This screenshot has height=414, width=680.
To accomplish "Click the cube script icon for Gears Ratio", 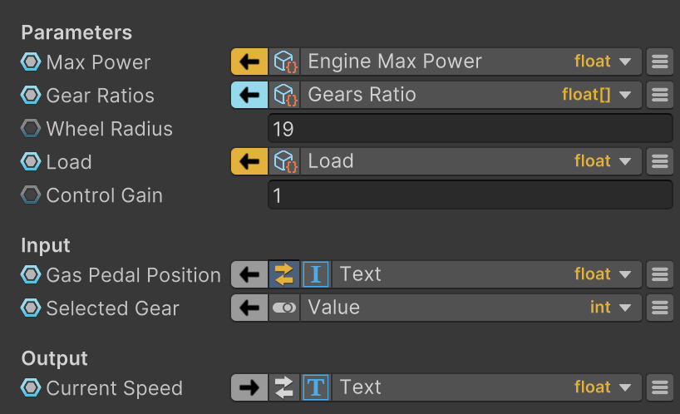I will click(x=285, y=95).
